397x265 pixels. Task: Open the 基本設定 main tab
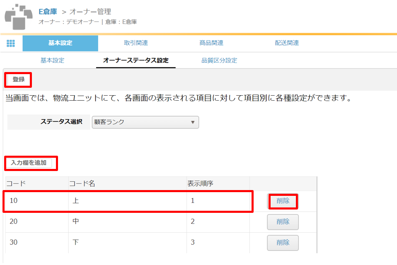click(x=60, y=43)
